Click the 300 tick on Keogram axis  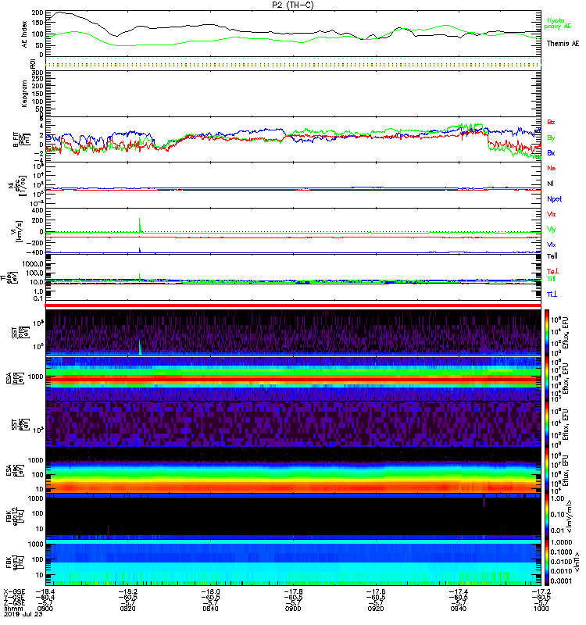[38, 73]
